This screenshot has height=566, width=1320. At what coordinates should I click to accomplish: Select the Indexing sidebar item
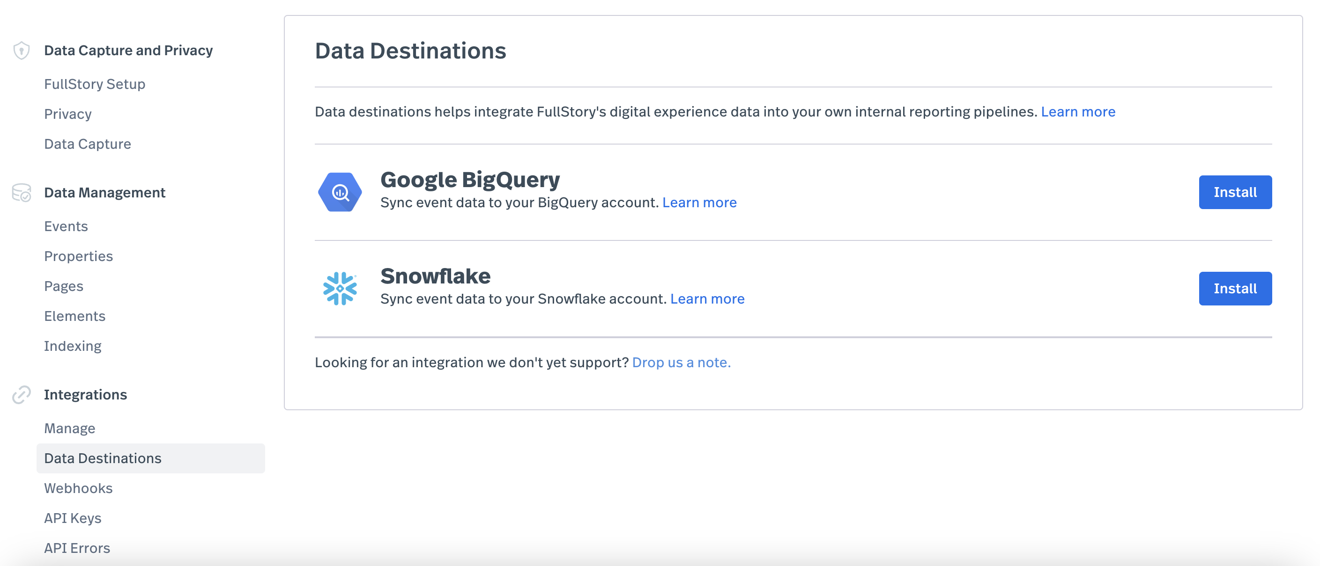[73, 346]
